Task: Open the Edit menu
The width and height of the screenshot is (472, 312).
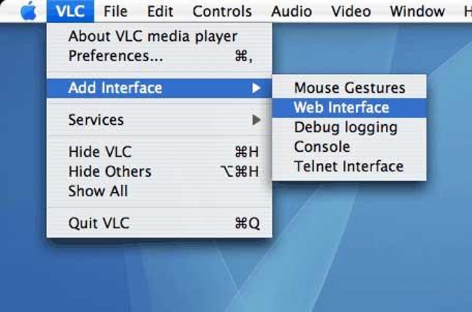Action: (x=160, y=11)
